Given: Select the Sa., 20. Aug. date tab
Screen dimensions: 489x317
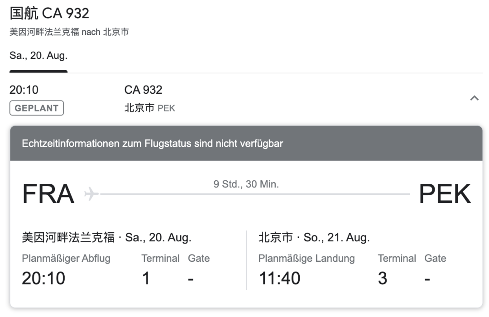Looking at the screenshot, I should 38,56.
